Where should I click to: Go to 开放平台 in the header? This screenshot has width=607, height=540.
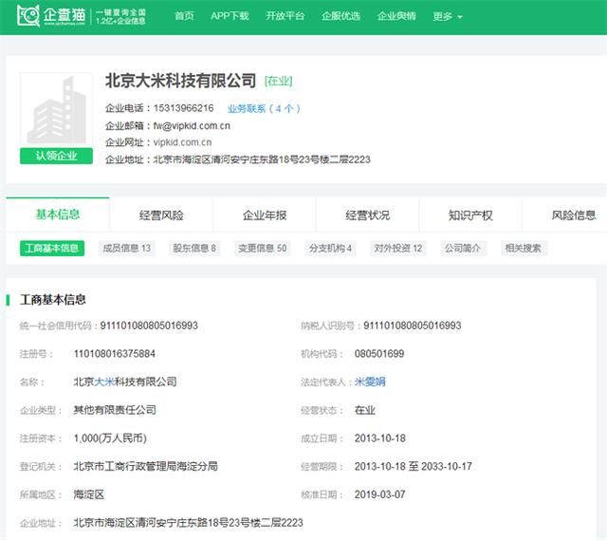point(285,16)
